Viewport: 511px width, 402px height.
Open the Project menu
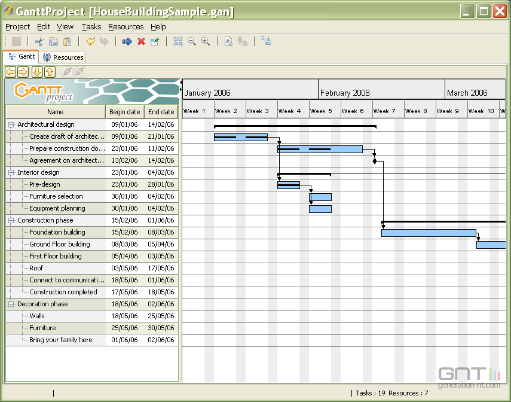pos(17,27)
